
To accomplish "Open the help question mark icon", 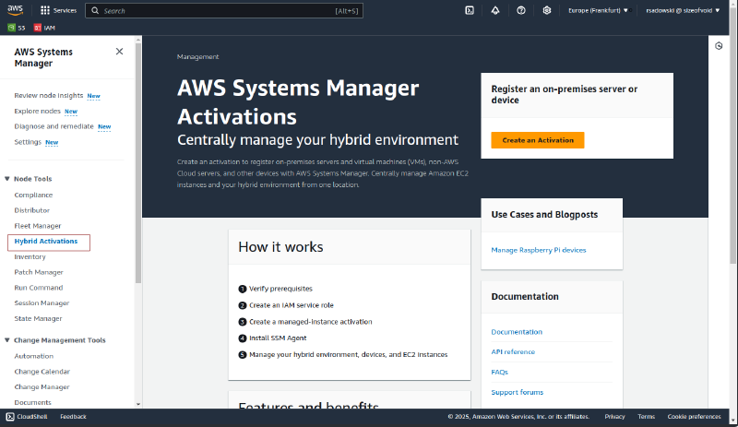I will pyautogui.click(x=521, y=10).
